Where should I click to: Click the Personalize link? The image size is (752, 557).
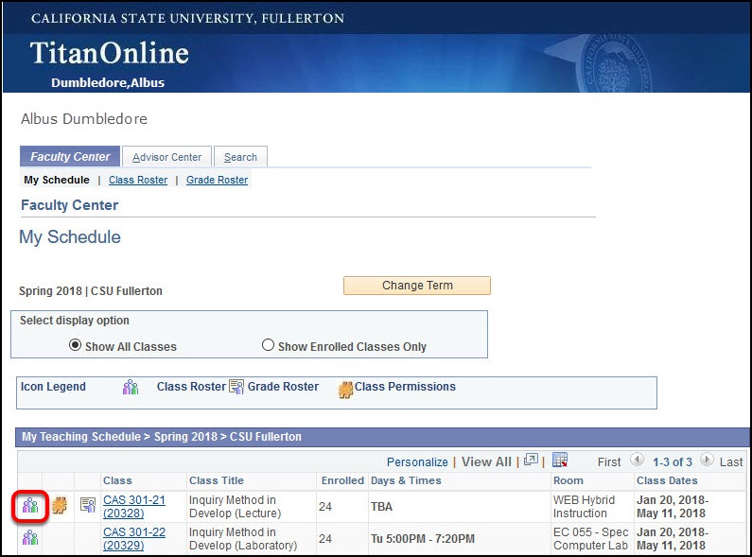[x=417, y=462]
